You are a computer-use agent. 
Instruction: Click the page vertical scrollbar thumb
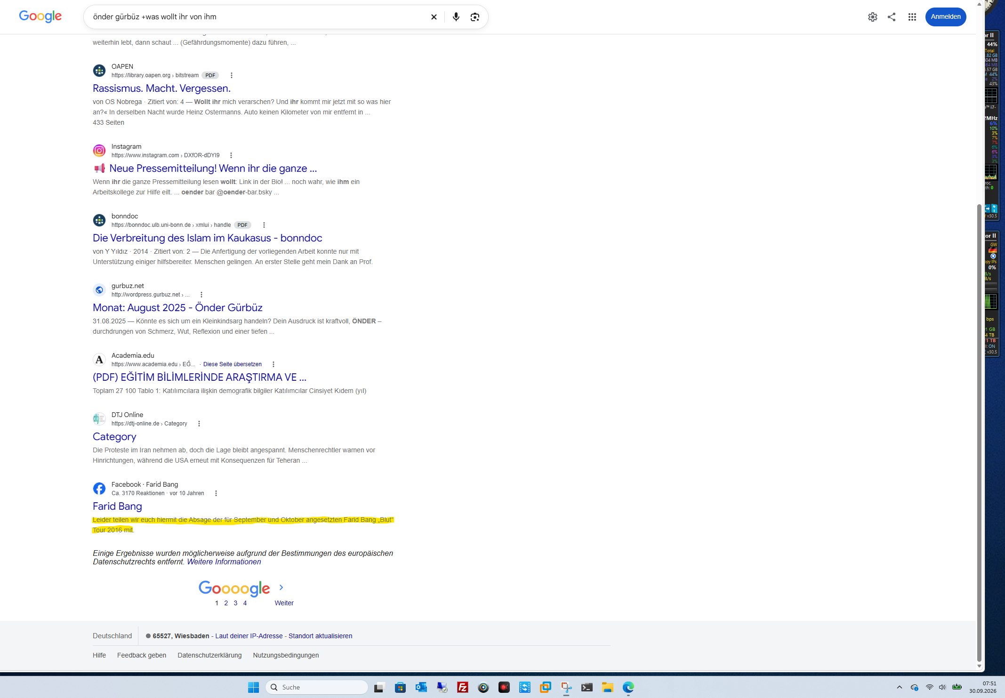(979, 433)
